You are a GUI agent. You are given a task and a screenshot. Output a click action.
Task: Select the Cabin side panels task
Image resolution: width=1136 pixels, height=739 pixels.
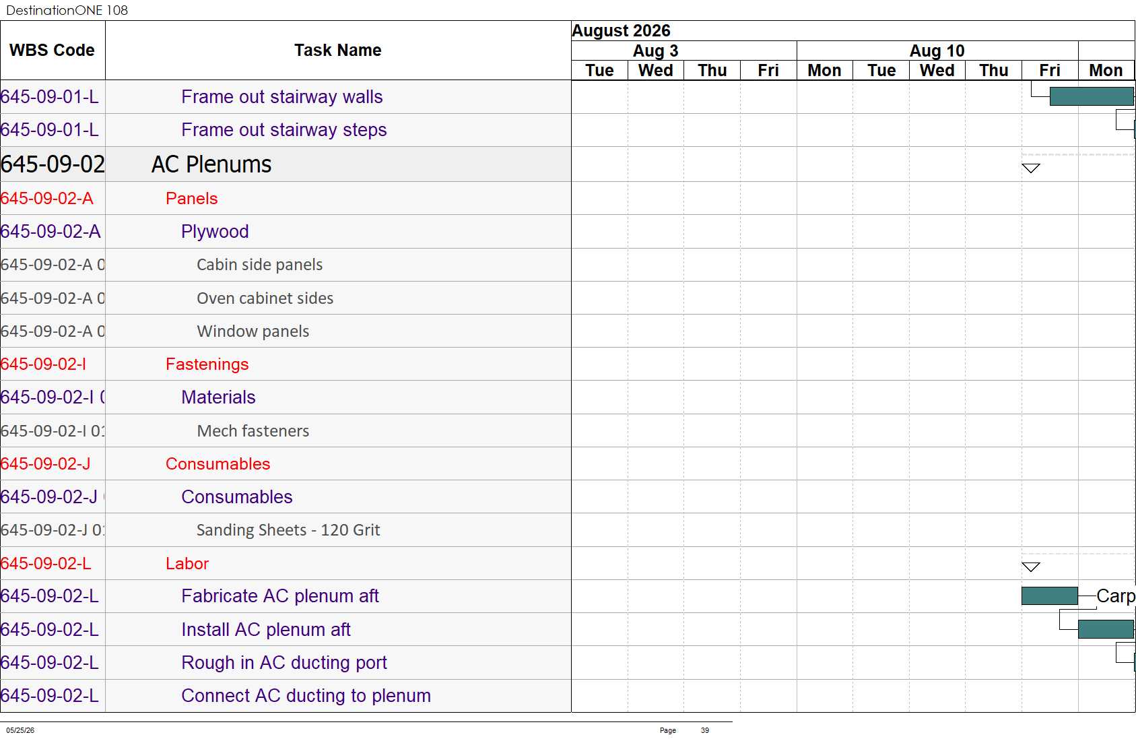(259, 265)
